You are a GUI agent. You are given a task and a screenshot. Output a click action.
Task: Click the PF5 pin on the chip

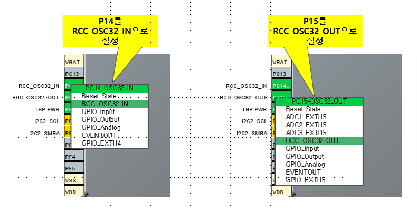pyautogui.click(x=70, y=168)
